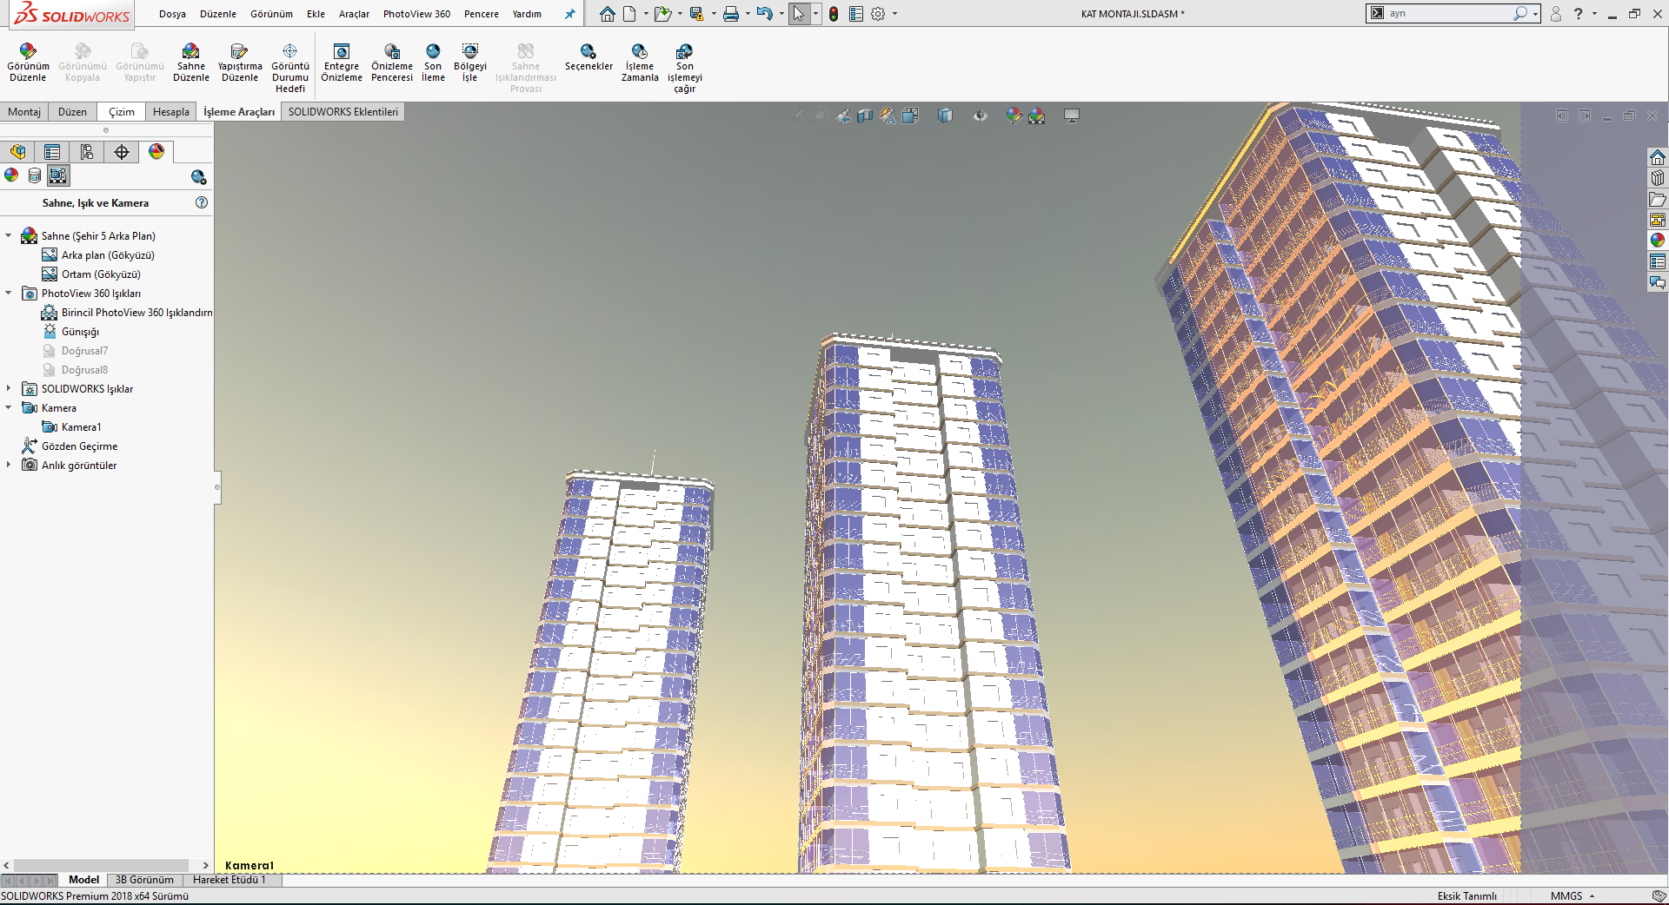Open the PhotoView 360 menu

416,14
